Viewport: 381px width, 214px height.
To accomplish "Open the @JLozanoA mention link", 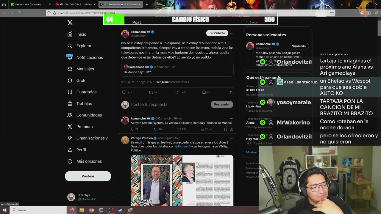I will [x=183, y=147].
